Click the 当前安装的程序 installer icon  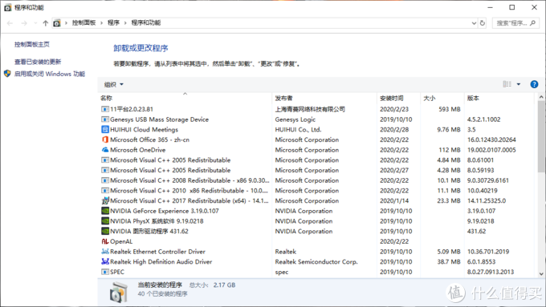tap(118, 292)
